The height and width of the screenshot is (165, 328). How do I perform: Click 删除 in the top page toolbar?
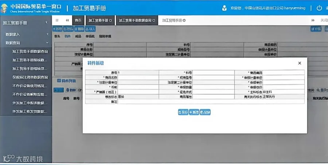coord(79,29)
